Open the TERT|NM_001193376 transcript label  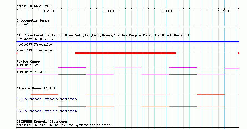(31, 72)
